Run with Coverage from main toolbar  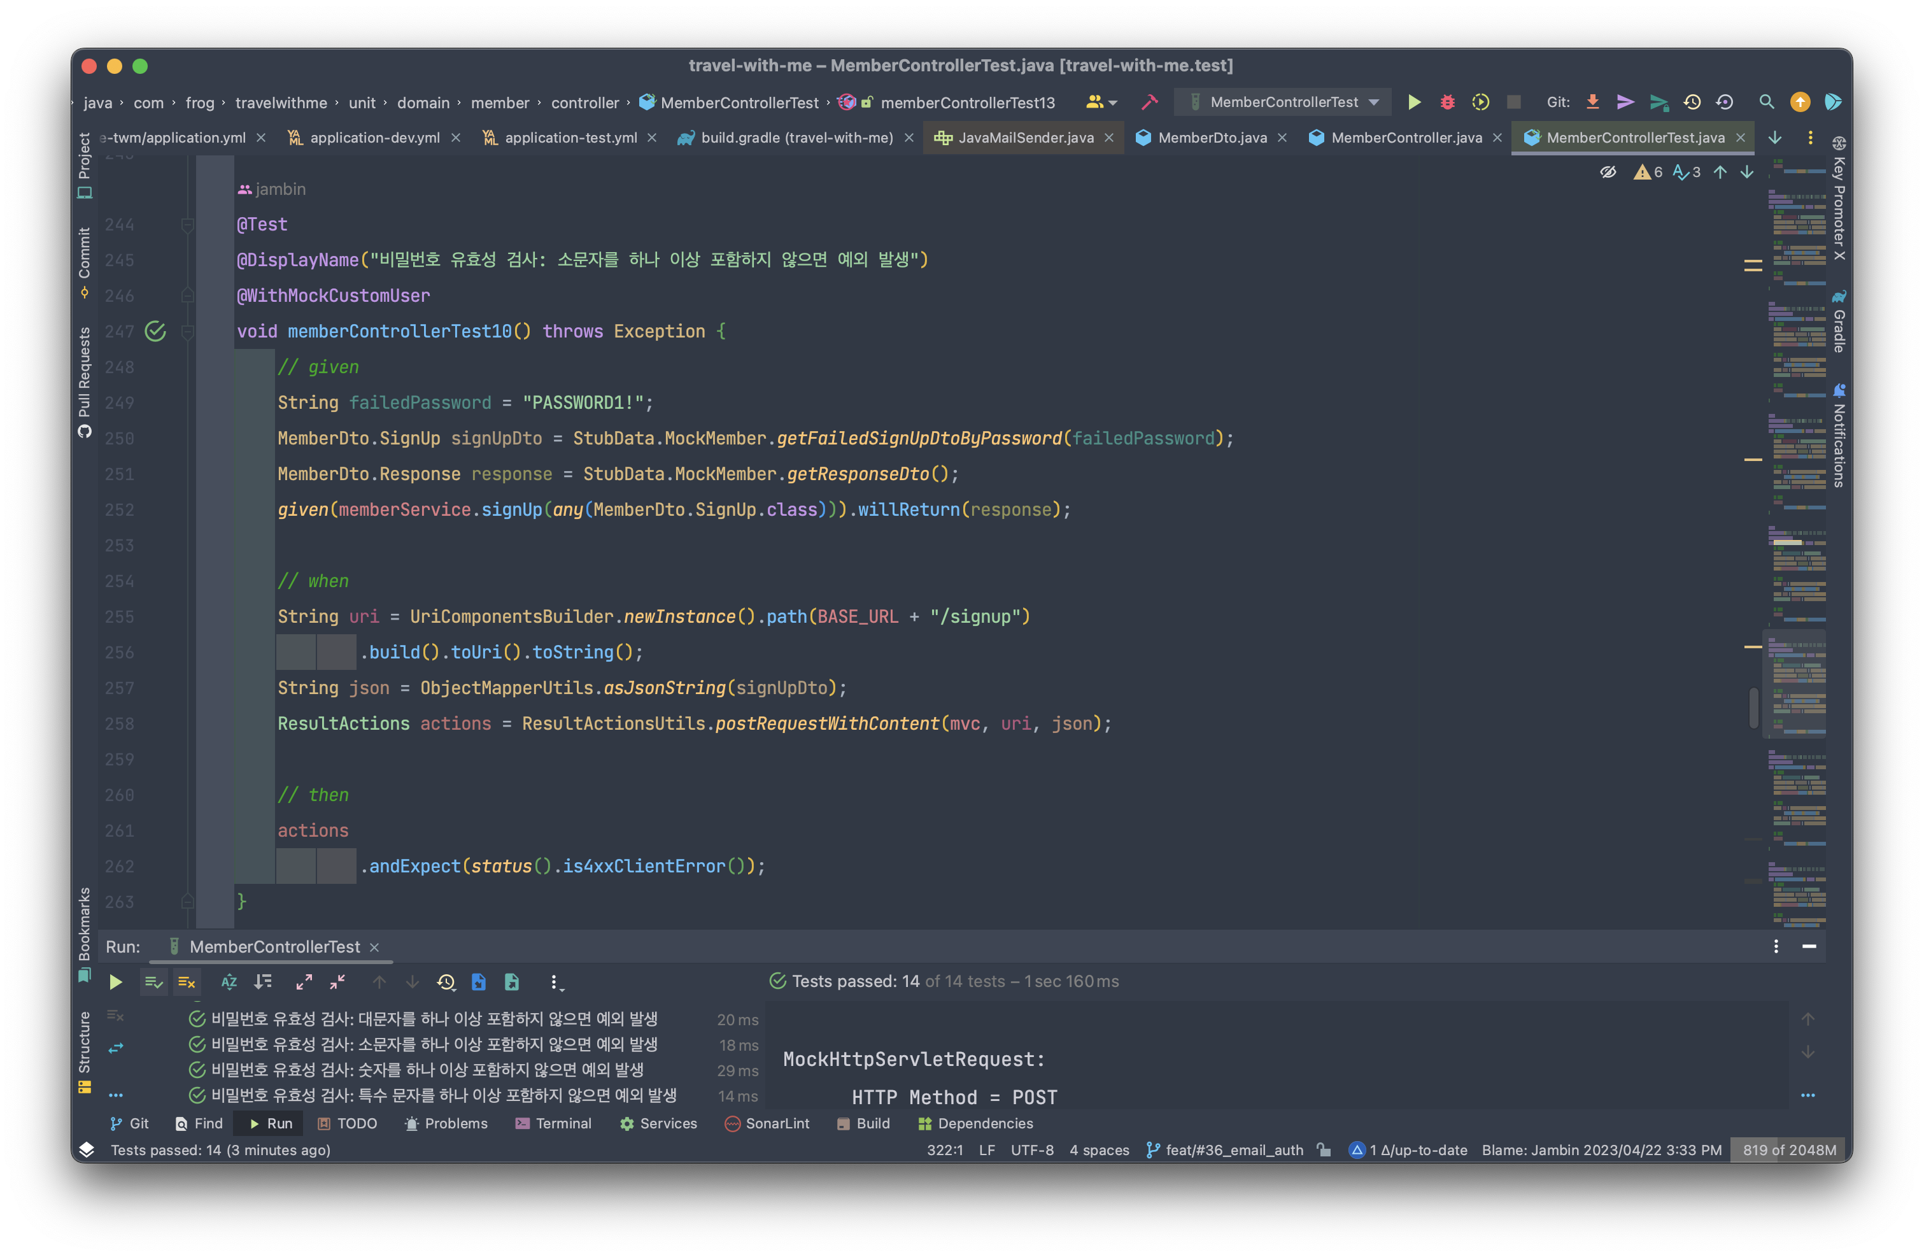click(x=1480, y=102)
